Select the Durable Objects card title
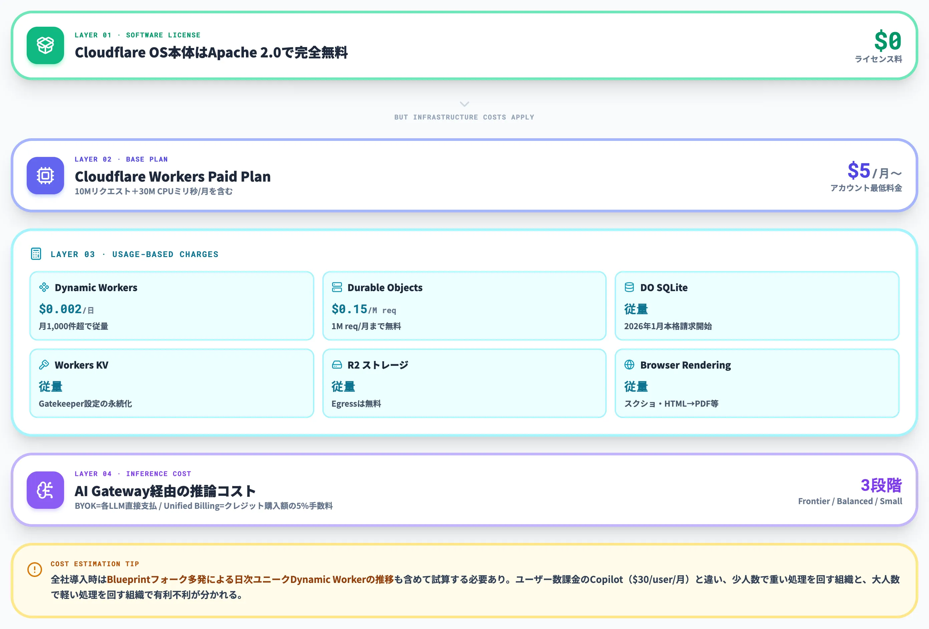The height and width of the screenshot is (629, 929). (x=385, y=287)
